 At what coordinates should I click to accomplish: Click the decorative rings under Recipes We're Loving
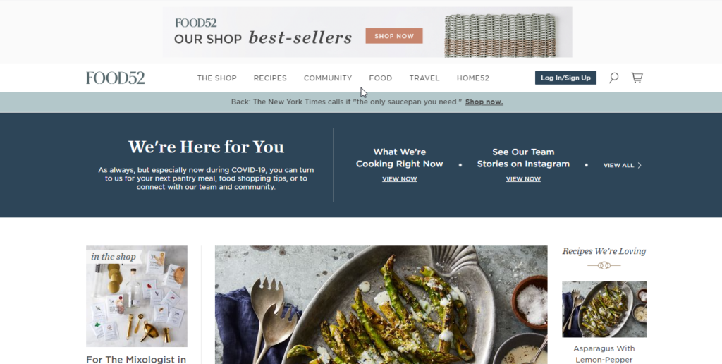604,265
